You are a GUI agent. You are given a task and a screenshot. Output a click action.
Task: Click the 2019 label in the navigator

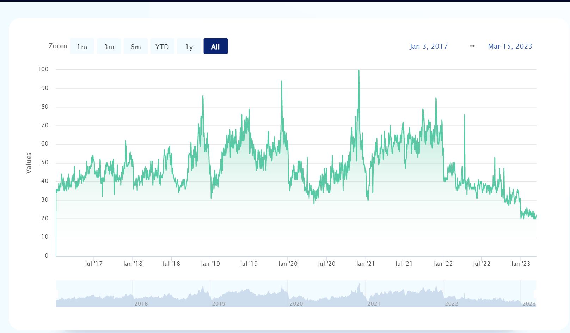219,303
